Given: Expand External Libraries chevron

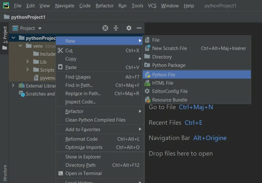Looking at the screenshot, I should point(13,85).
